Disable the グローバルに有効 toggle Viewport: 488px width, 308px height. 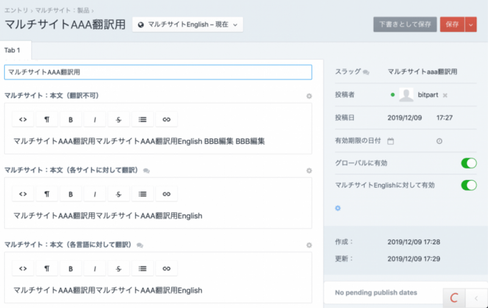(468, 163)
